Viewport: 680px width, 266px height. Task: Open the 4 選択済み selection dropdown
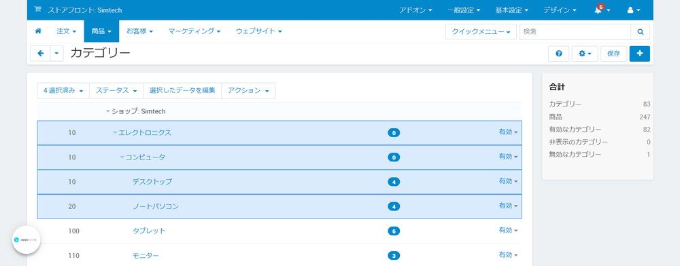click(63, 90)
